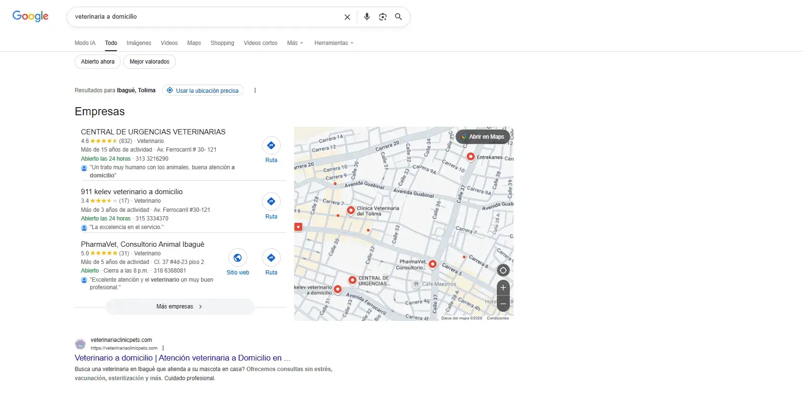This screenshot has height=395, width=803.
Task: Click Entrekanes map pin
Action: 470,157
